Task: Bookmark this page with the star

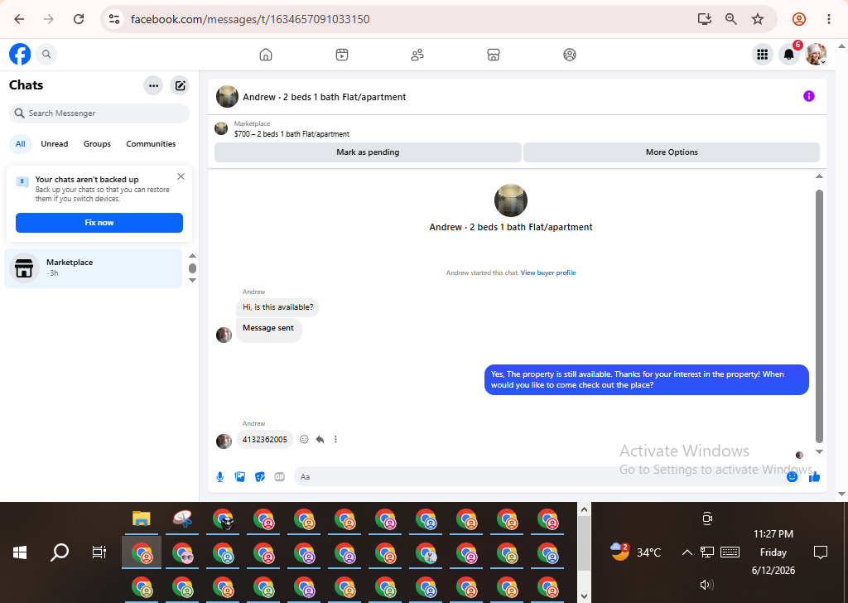Action: tap(758, 20)
